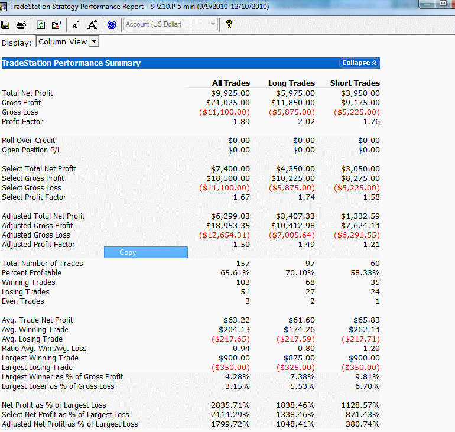This screenshot has height=432, width=455.
Task: Click the 157 total trades value
Action: tap(243, 264)
